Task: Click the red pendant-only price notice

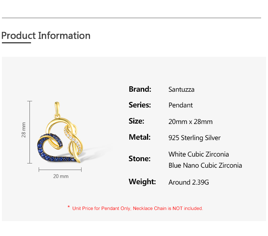Action: (137, 208)
